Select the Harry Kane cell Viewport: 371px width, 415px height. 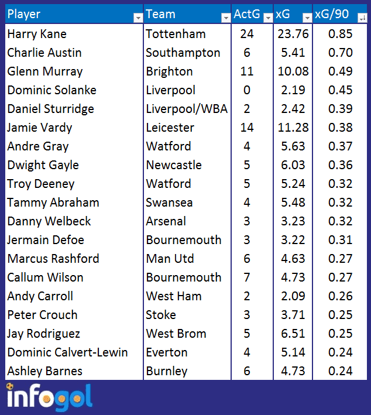point(74,34)
